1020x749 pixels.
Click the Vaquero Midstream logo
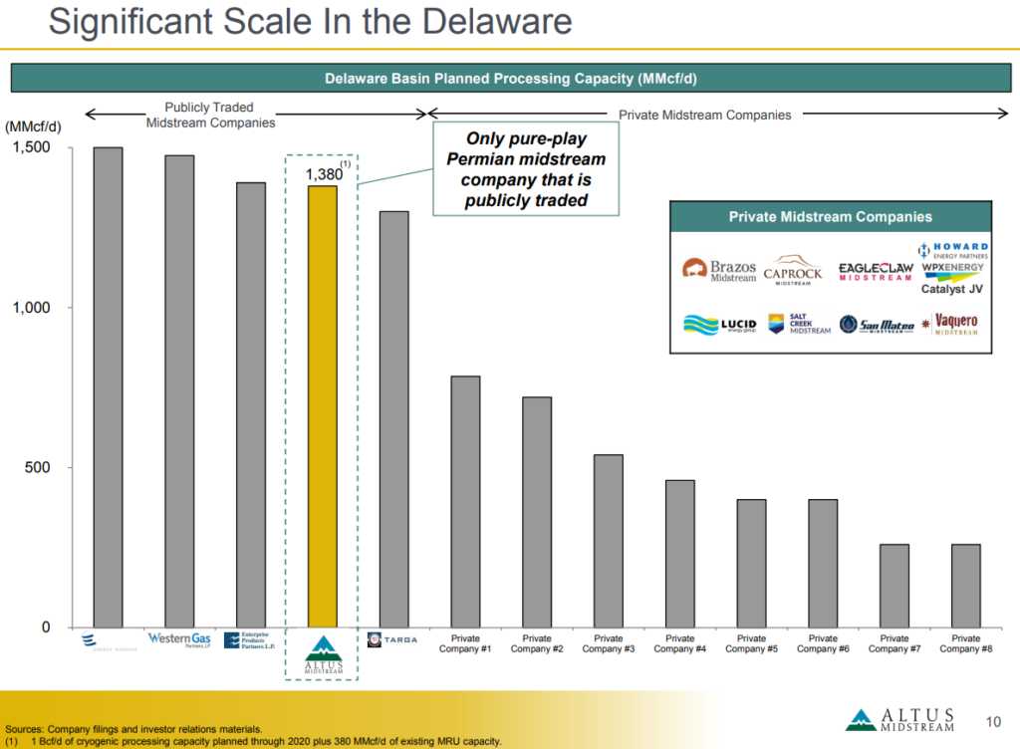(955, 325)
